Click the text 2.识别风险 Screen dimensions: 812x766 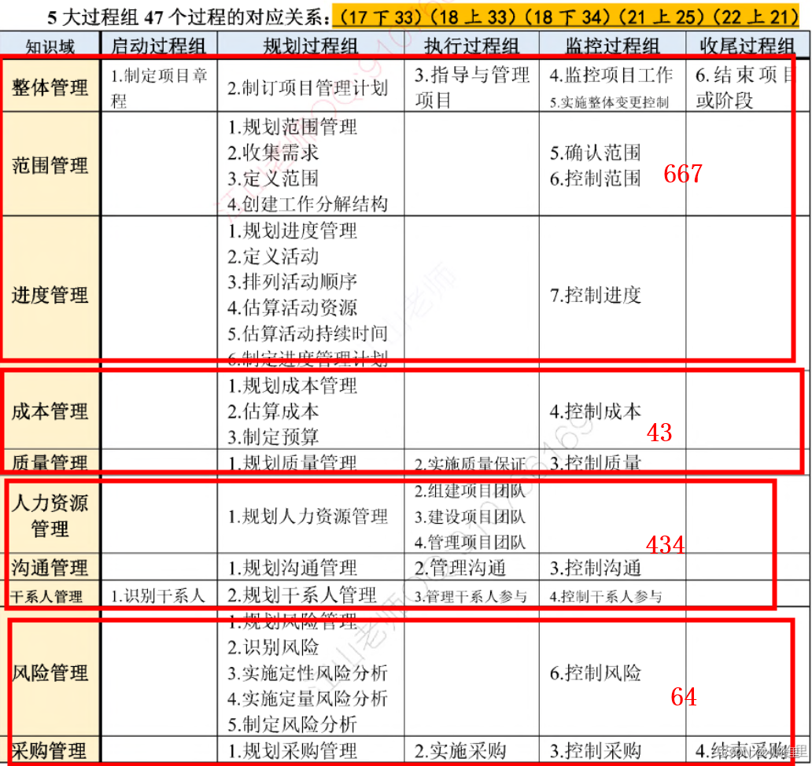coord(273,647)
